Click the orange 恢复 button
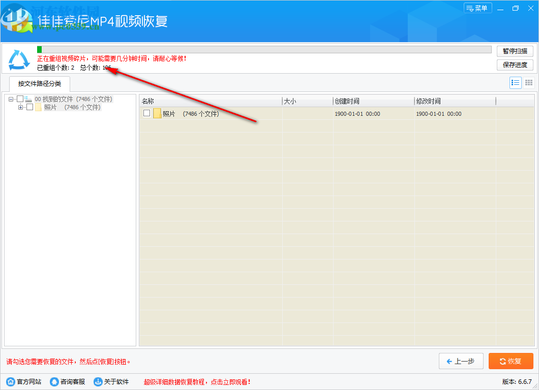Viewport: 539px width, 390px height. [511, 361]
